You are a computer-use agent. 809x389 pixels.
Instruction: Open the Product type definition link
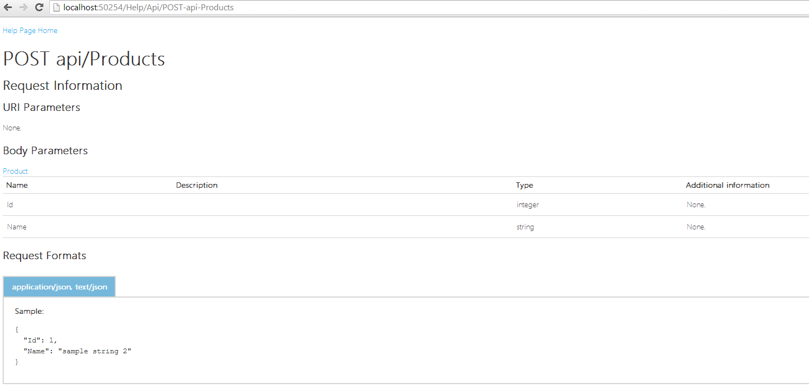[15, 171]
